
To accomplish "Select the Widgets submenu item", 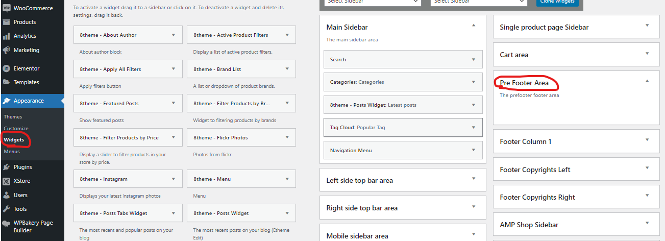I will [x=14, y=140].
